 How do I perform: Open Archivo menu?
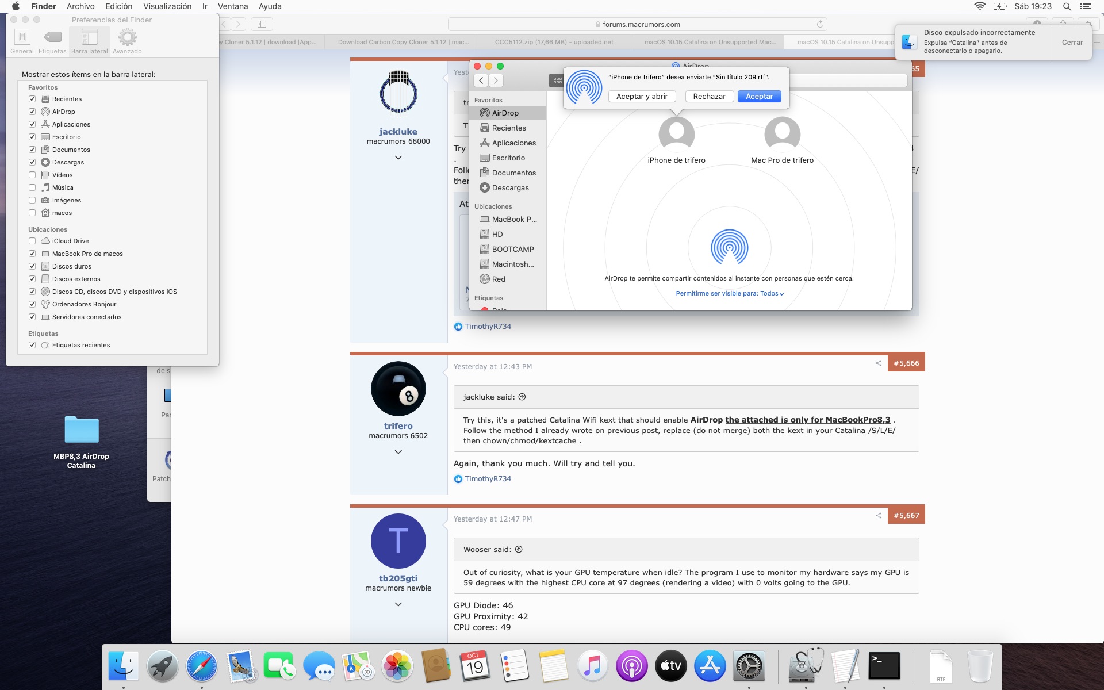[80, 6]
